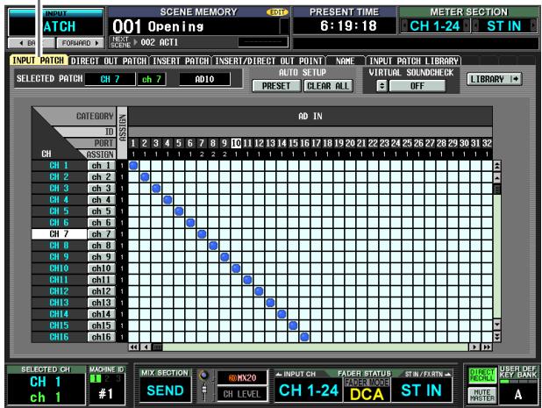Click the scene name 001 Opening
Screen dimensions: 542x408
159,26
